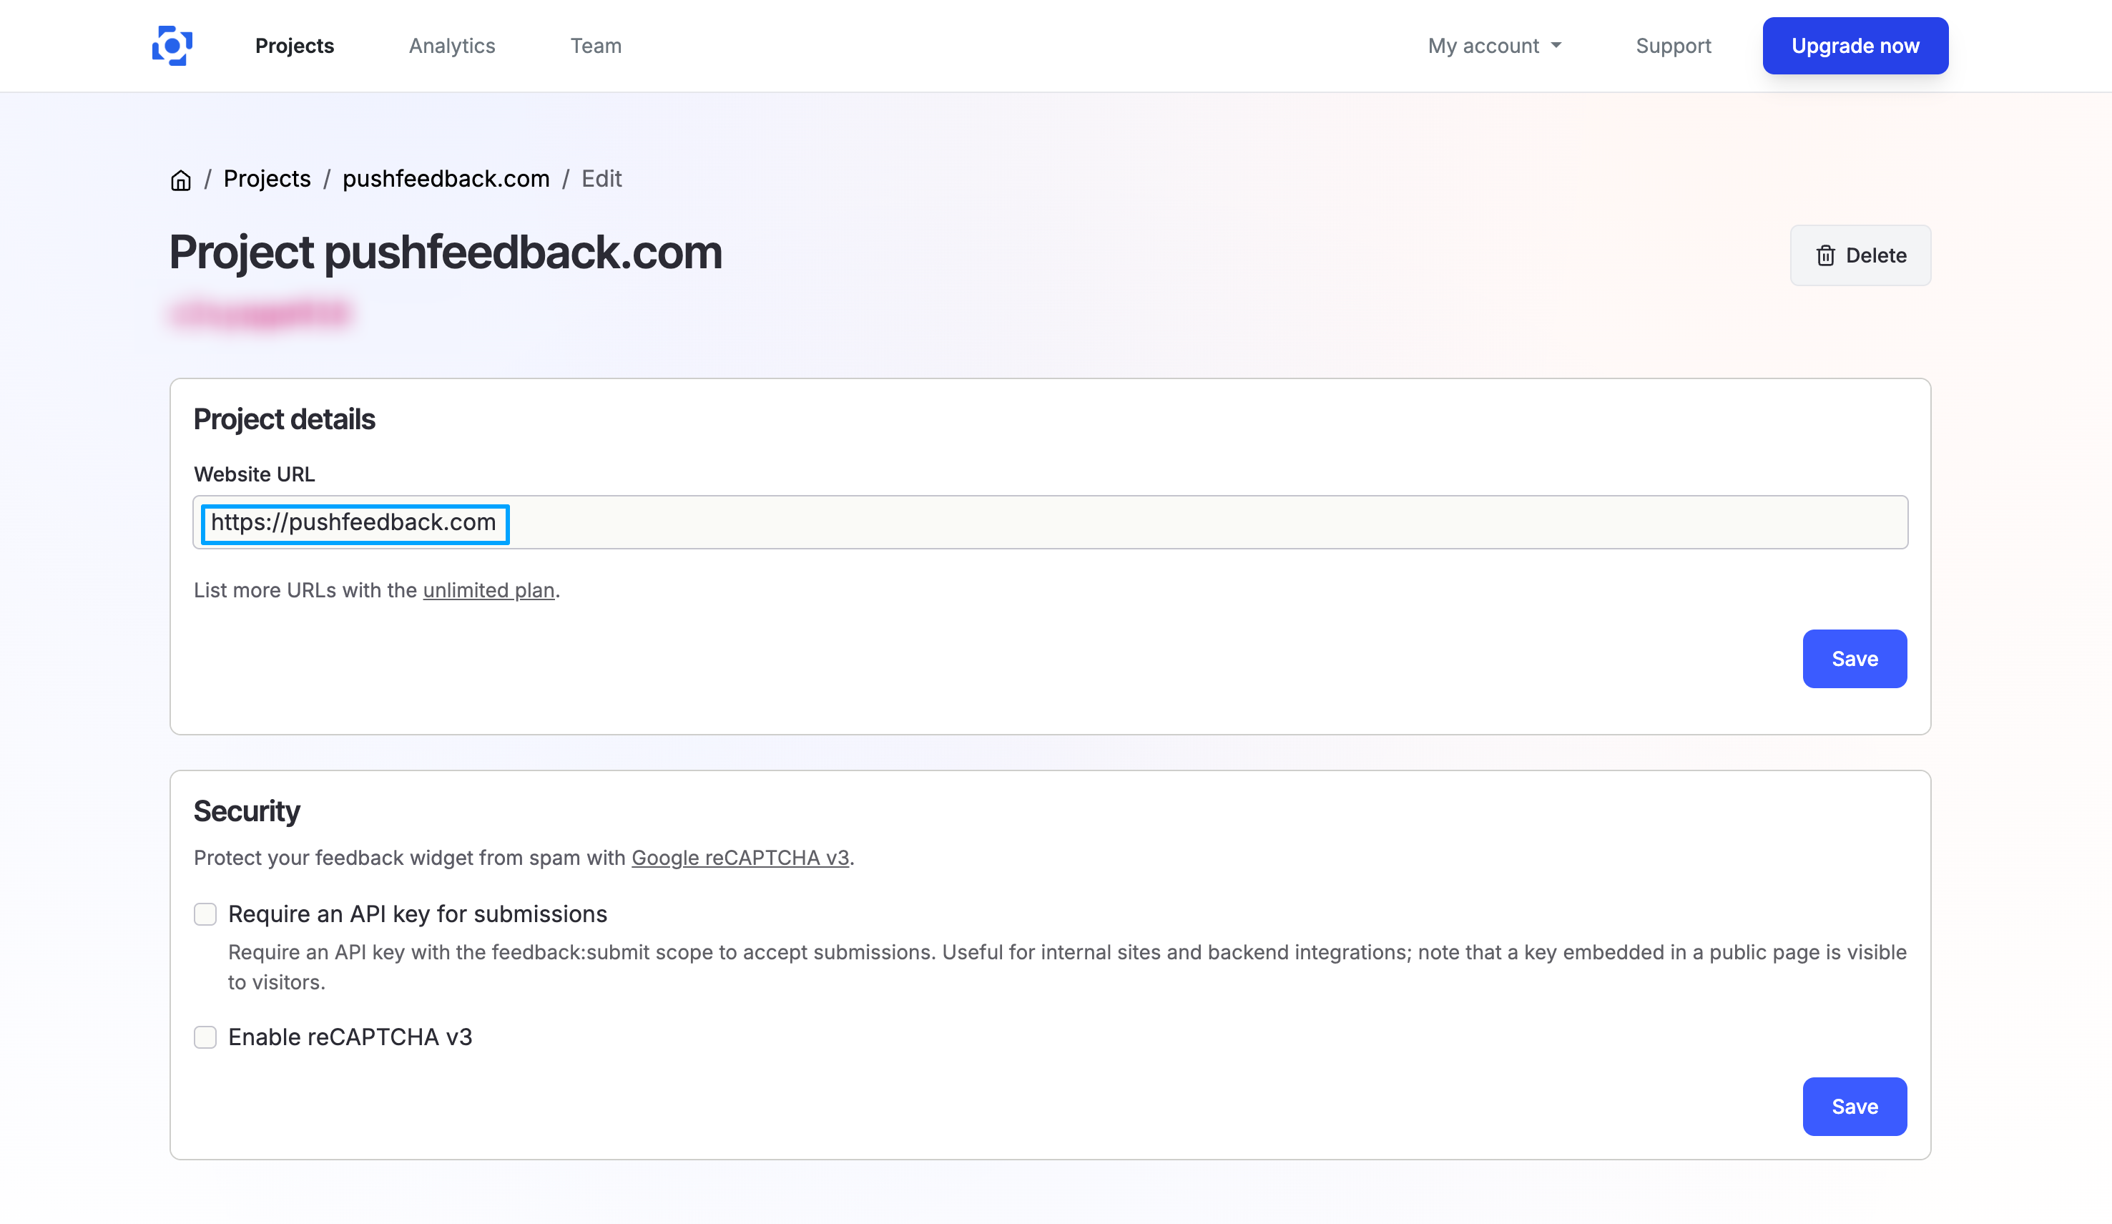This screenshot has height=1224, width=2112.
Task: Open the pushfeedback.com breadcrumb link
Action: (x=446, y=179)
